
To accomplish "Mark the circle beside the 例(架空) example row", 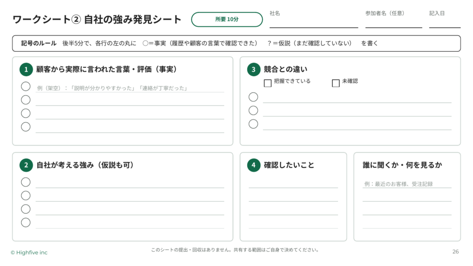I will [26, 86].
